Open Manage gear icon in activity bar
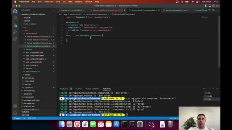 [15, 113]
